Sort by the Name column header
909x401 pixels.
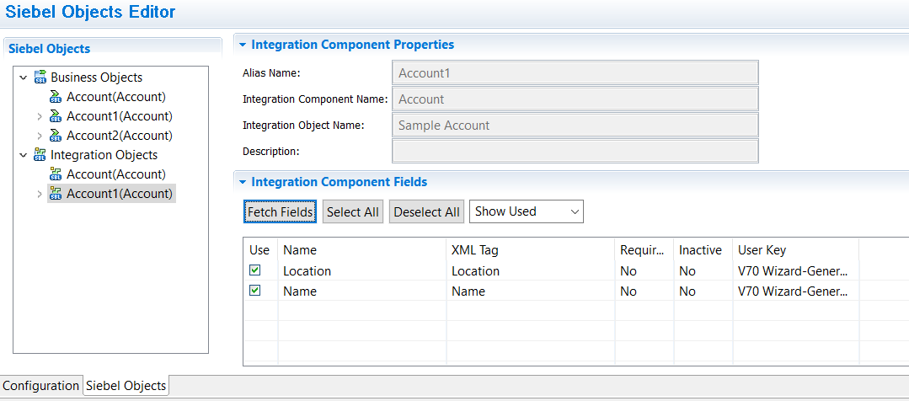tap(361, 249)
